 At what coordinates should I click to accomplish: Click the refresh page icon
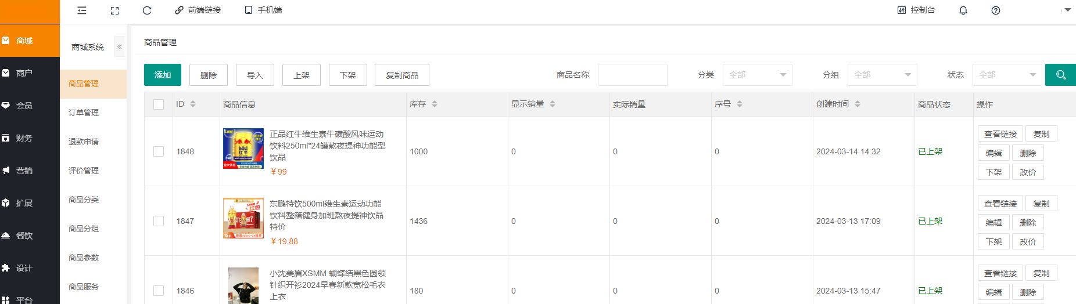147,10
